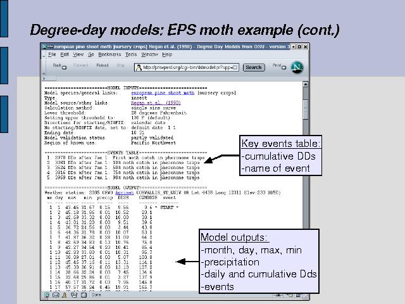
Task: Open the Bookmarks menu
Action: pos(109,55)
